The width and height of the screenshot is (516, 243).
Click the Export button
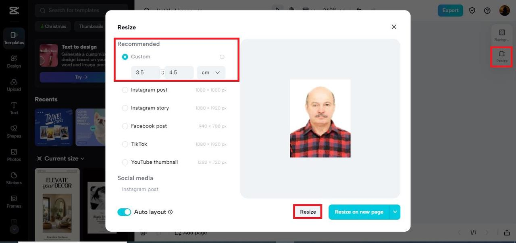[450, 10]
